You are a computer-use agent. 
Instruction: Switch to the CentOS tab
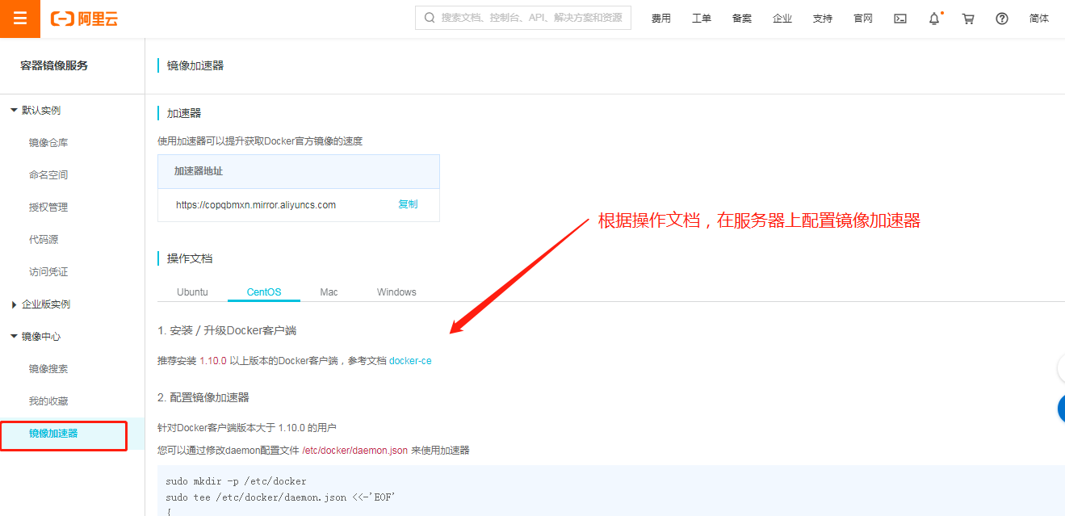click(264, 292)
